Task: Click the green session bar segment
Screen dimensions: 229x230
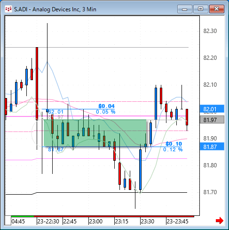Action: point(23,216)
